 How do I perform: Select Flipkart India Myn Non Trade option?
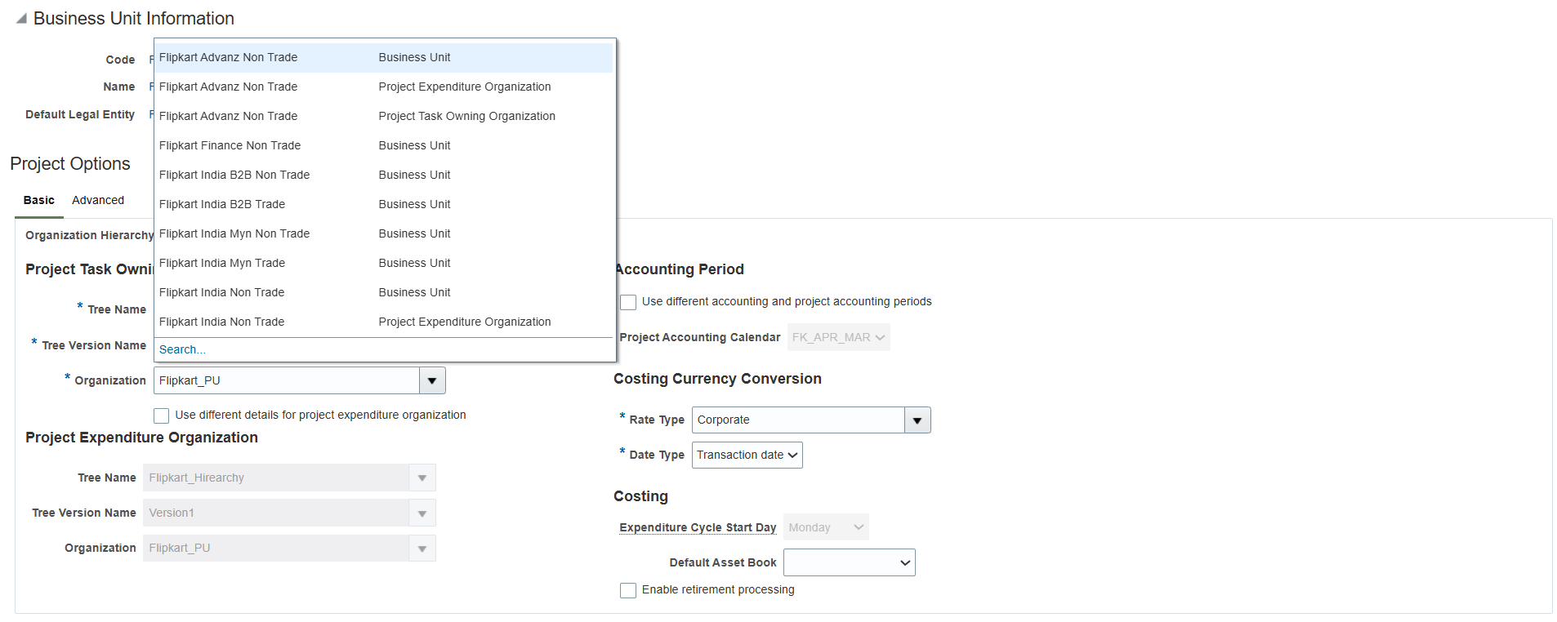point(384,233)
